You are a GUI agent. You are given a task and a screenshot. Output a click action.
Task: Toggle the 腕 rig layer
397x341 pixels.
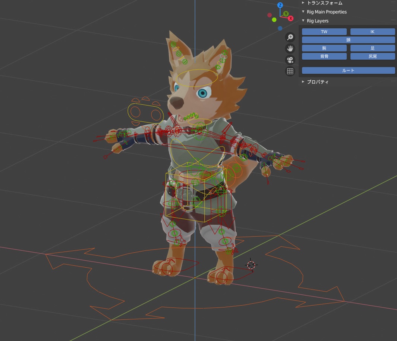[324, 48]
